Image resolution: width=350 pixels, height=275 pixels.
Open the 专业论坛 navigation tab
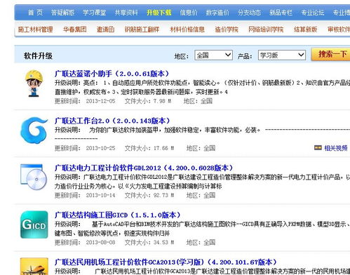pyautogui.click(x=313, y=13)
